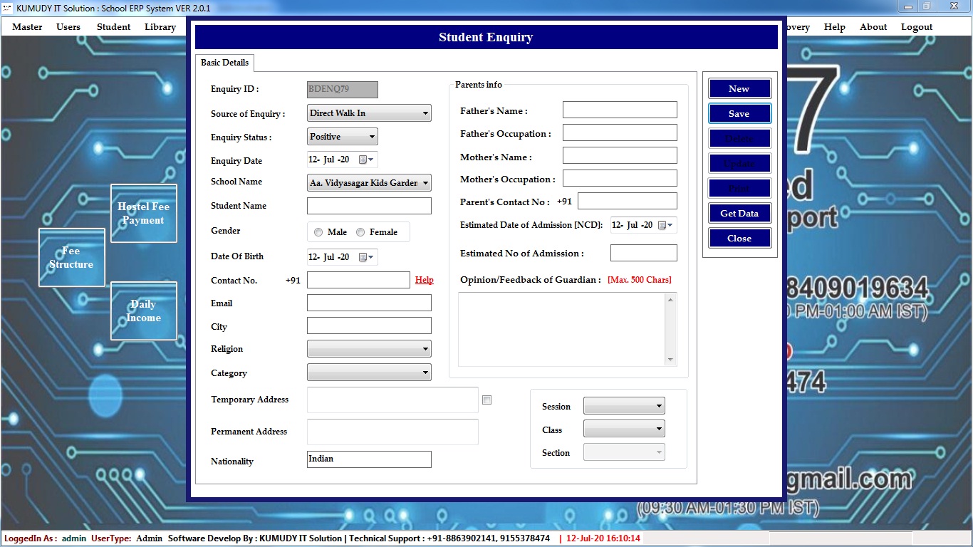973x547 pixels.
Task: Open the Date Of Birth calendar picker
Action: click(x=366, y=257)
